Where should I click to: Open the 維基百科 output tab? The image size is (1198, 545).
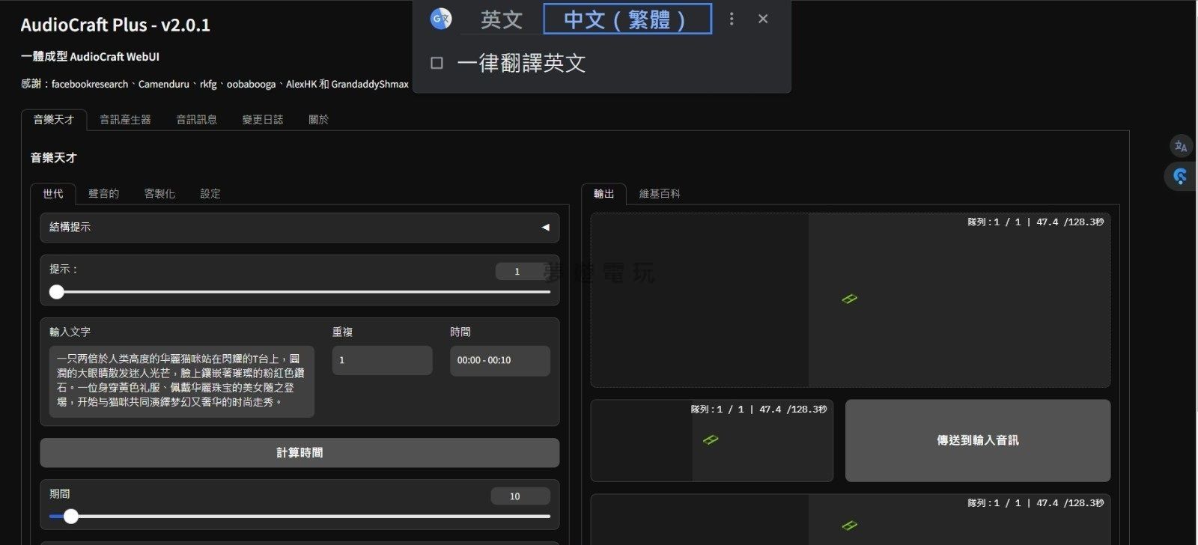tap(659, 194)
